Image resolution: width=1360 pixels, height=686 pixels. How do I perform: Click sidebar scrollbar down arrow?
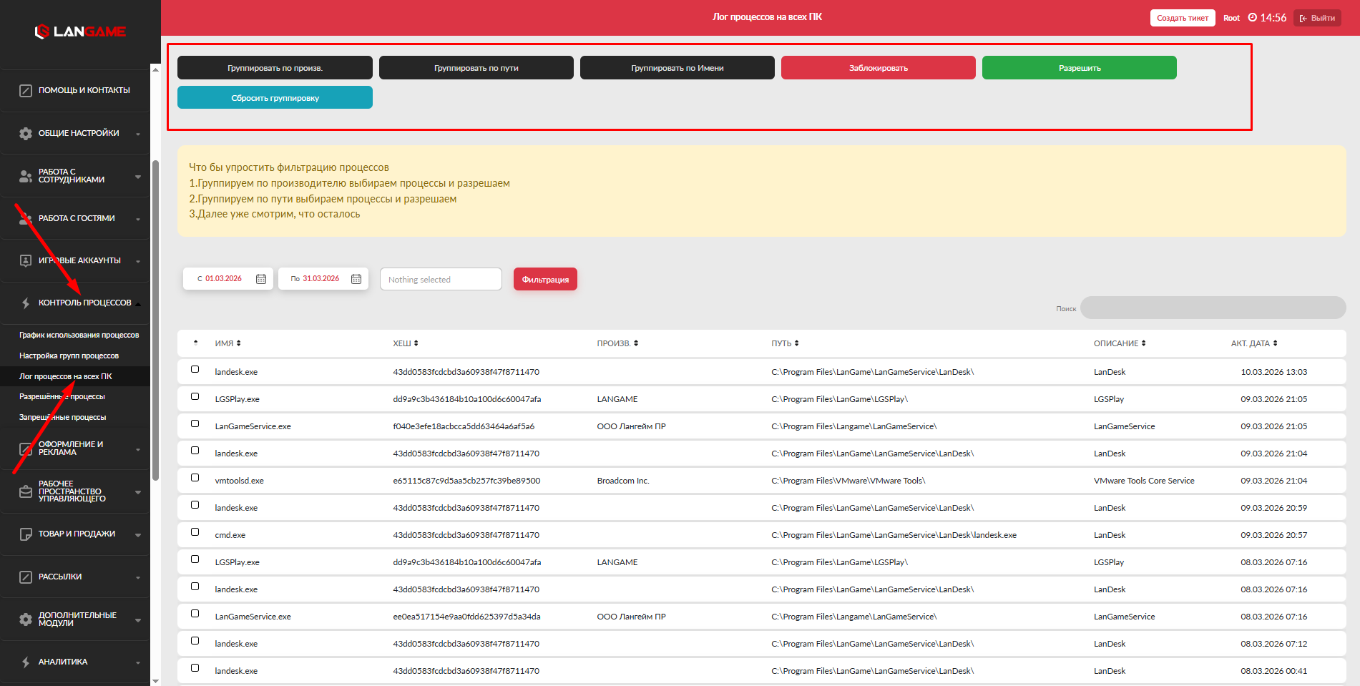pos(155,680)
